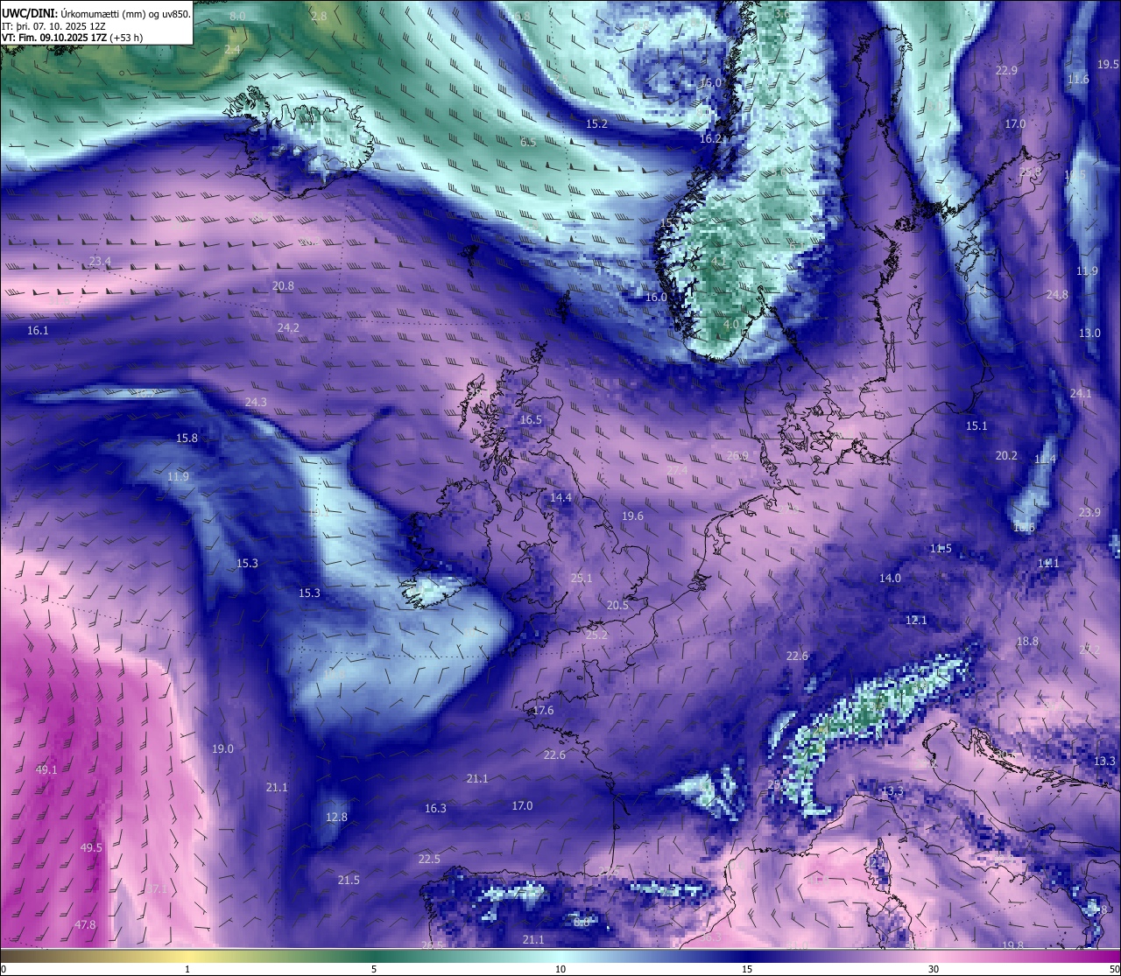Click the map value "22.5"
Screen dimensions: 1121x976
click(429, 860)
